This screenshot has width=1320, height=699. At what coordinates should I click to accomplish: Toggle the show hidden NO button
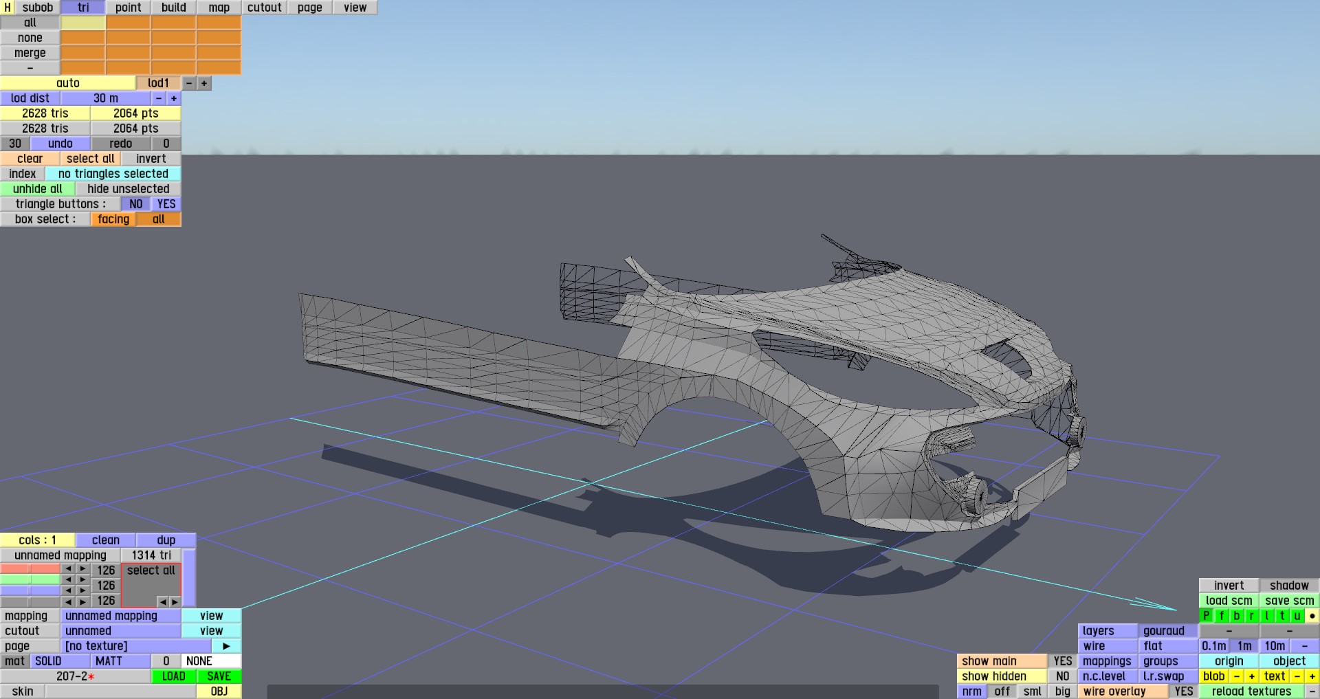tap(1063, 676)
